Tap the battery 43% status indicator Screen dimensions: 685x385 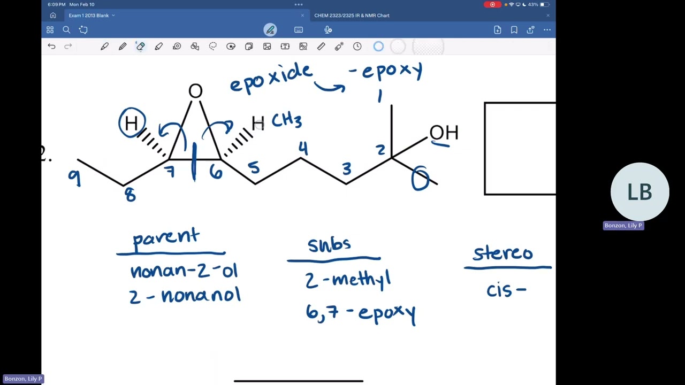(539, 4)
